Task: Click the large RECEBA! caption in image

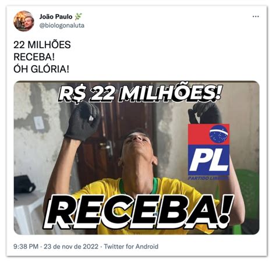Action: (138, 212)
